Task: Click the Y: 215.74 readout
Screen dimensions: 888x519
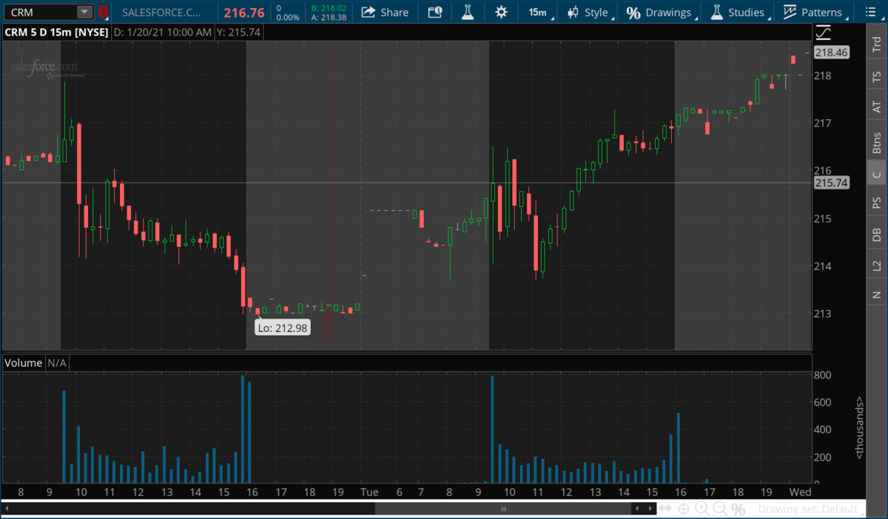Action: (240, 33)
